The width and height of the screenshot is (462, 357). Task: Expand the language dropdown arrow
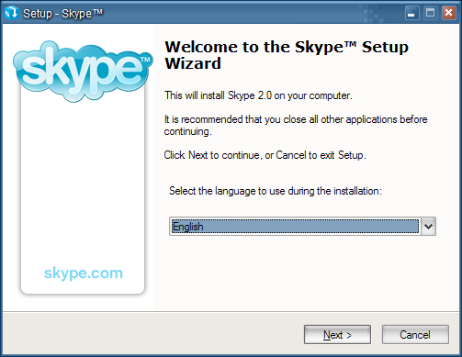click(x=428, y=227)
